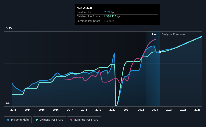Click the highlighted data point marker at May 2023
Screen dimensions: 206x127
pos(160,52)
